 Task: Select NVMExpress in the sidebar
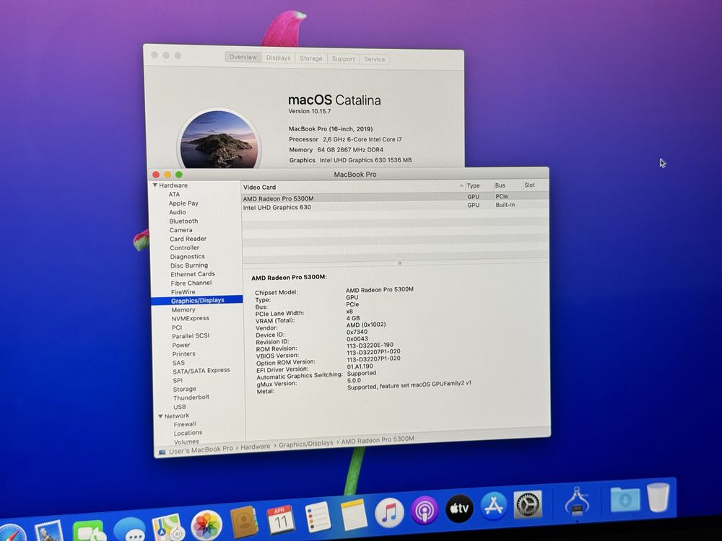190,318
